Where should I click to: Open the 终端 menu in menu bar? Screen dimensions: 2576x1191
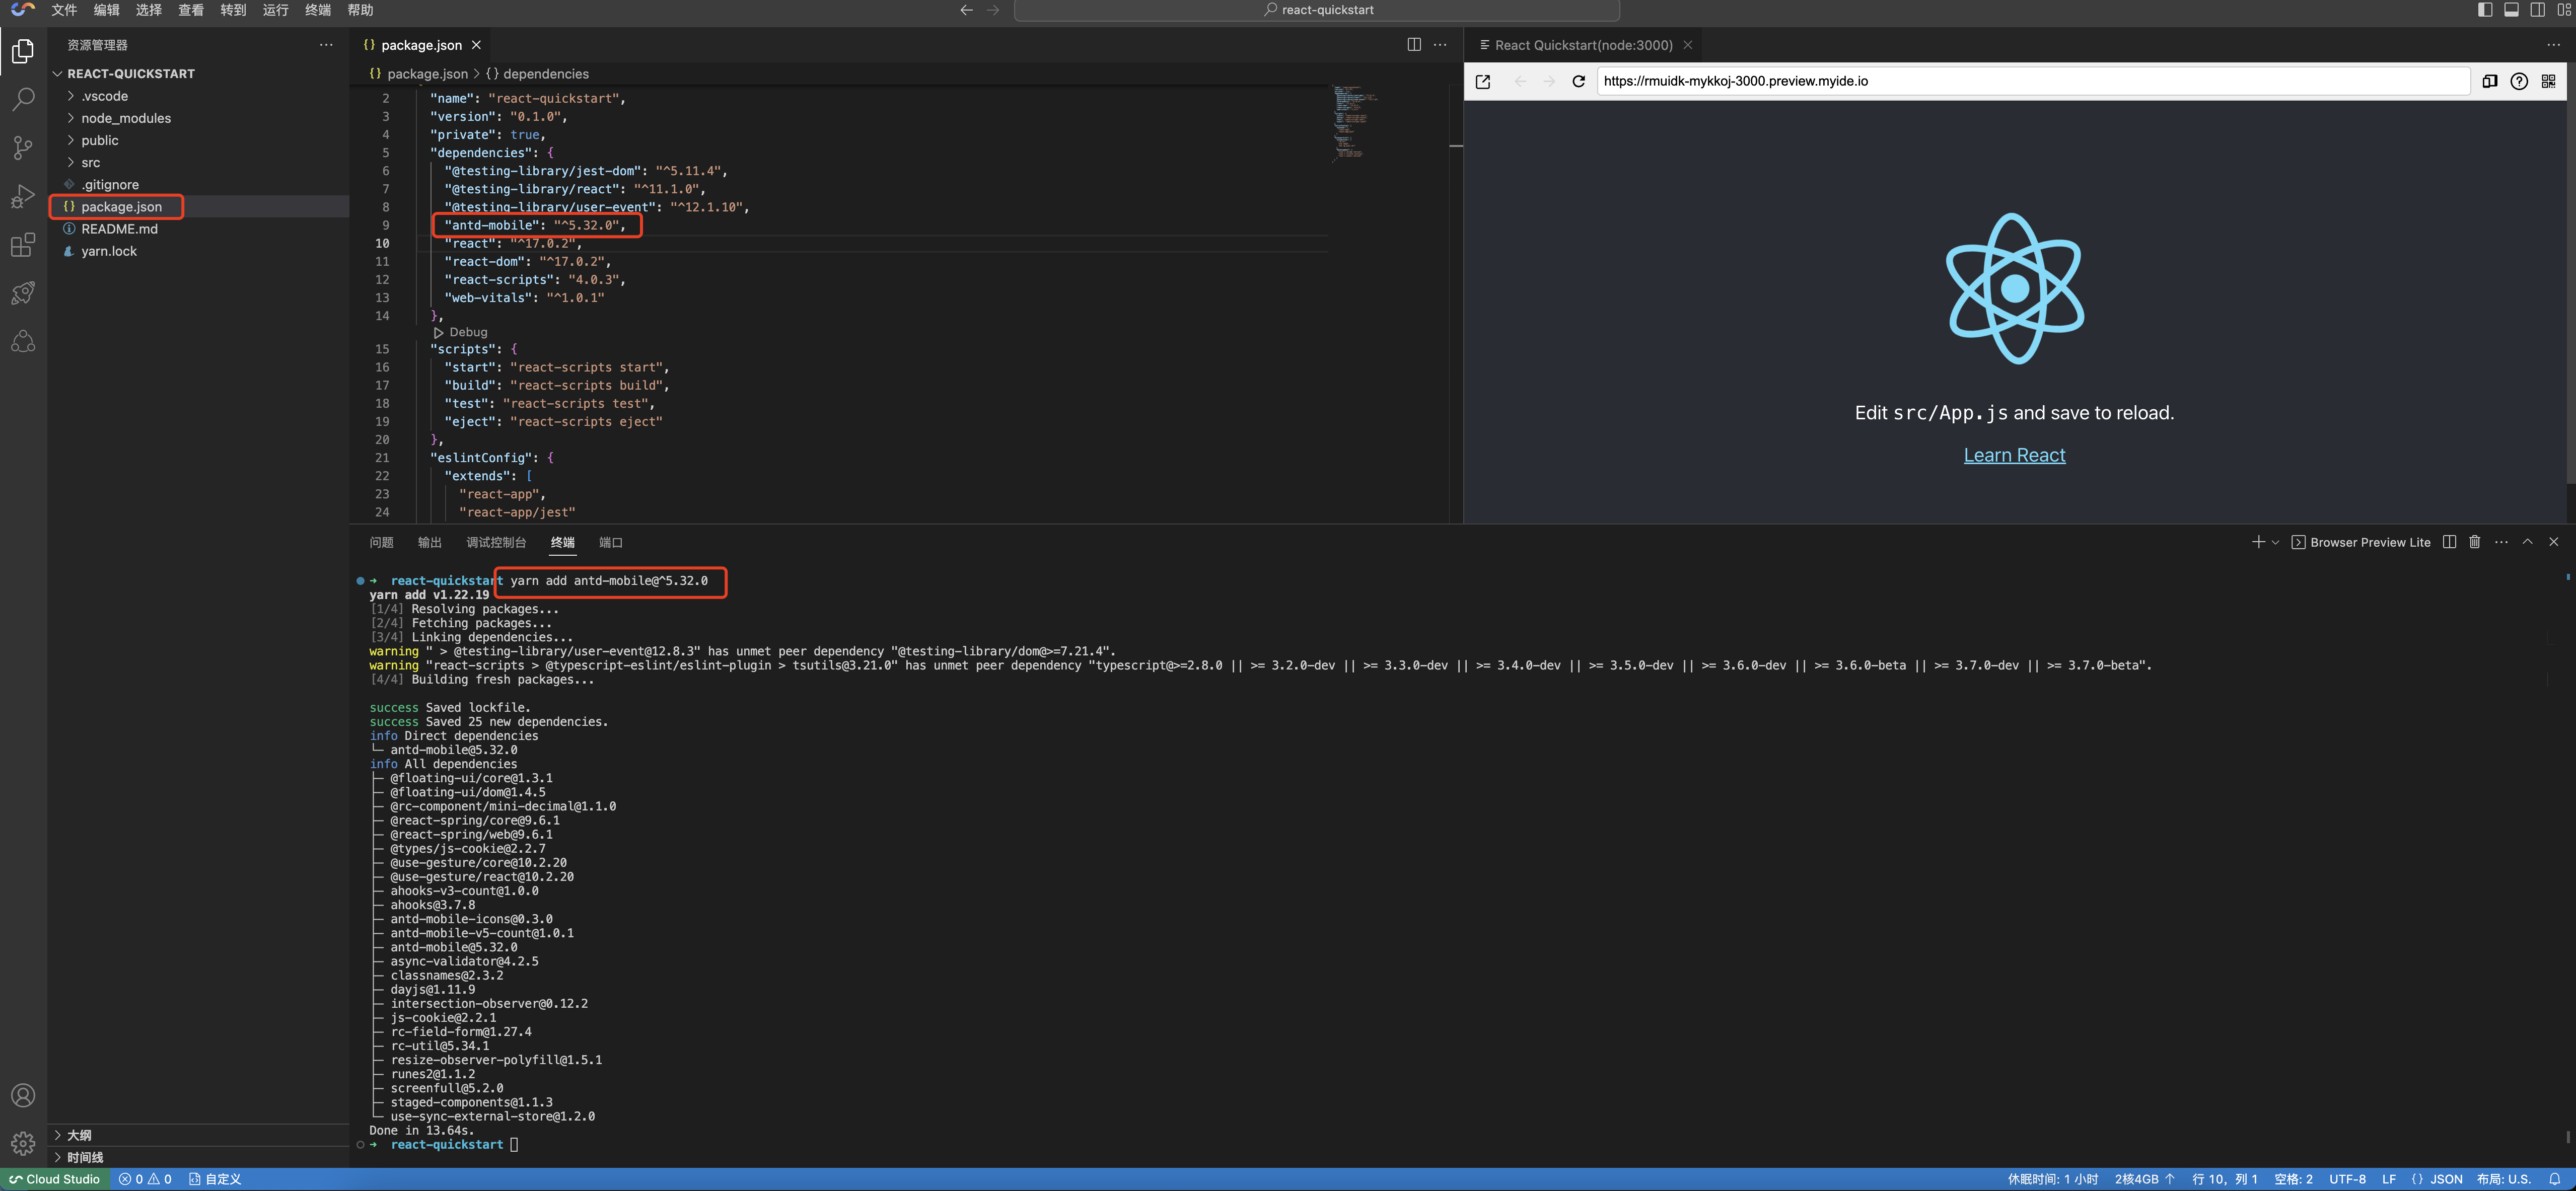point(317,10)
